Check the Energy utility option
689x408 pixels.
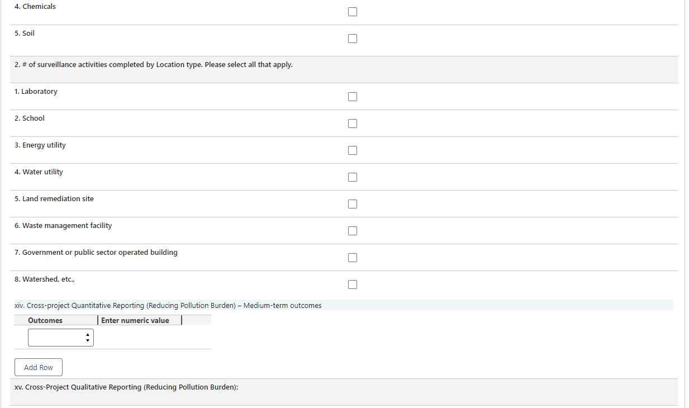[352, 150]
